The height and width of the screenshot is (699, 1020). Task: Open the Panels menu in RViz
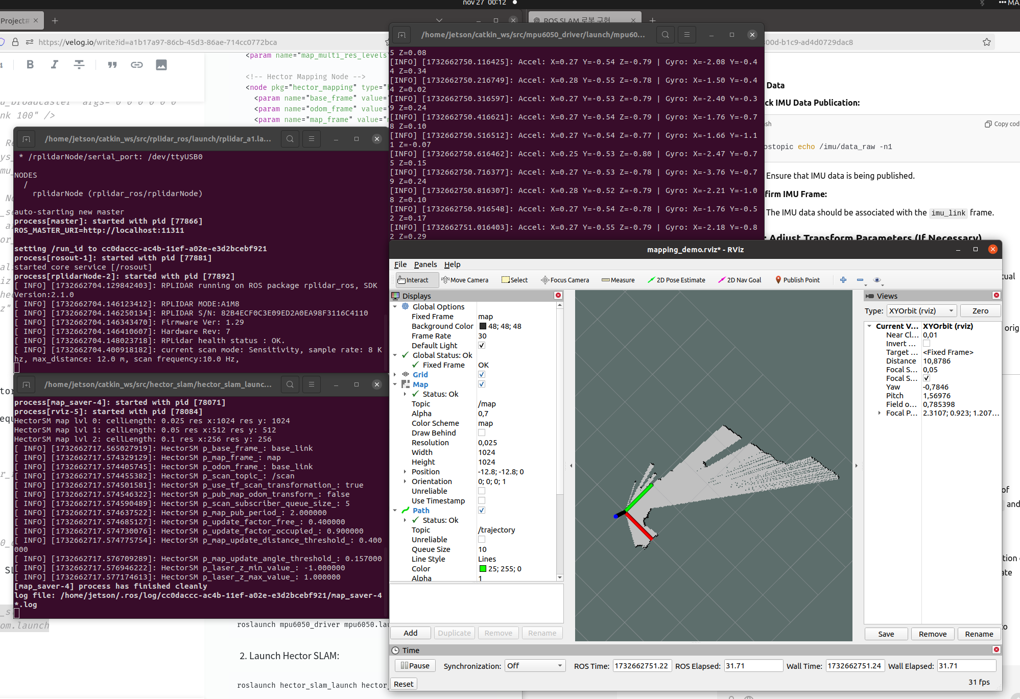(x=425, y=264)
